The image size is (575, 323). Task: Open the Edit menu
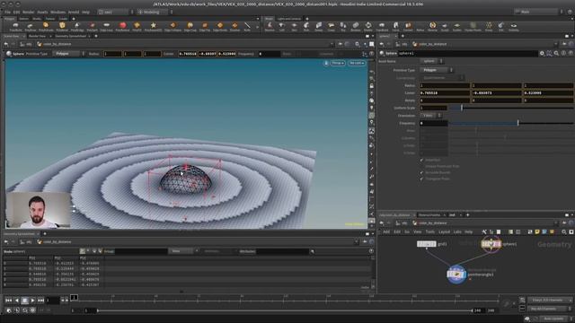pyautogui.click(x=16, y=12)
